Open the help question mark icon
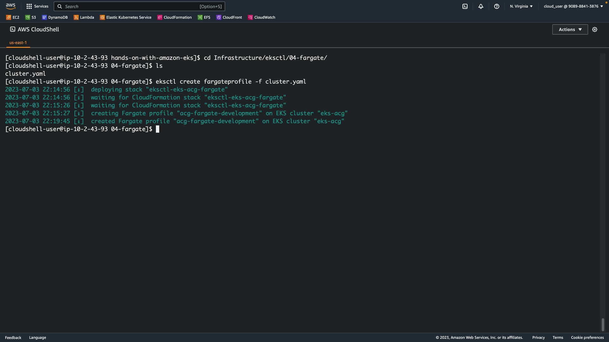609x342 pixels. pyautogui.click(x=496, y=6)
